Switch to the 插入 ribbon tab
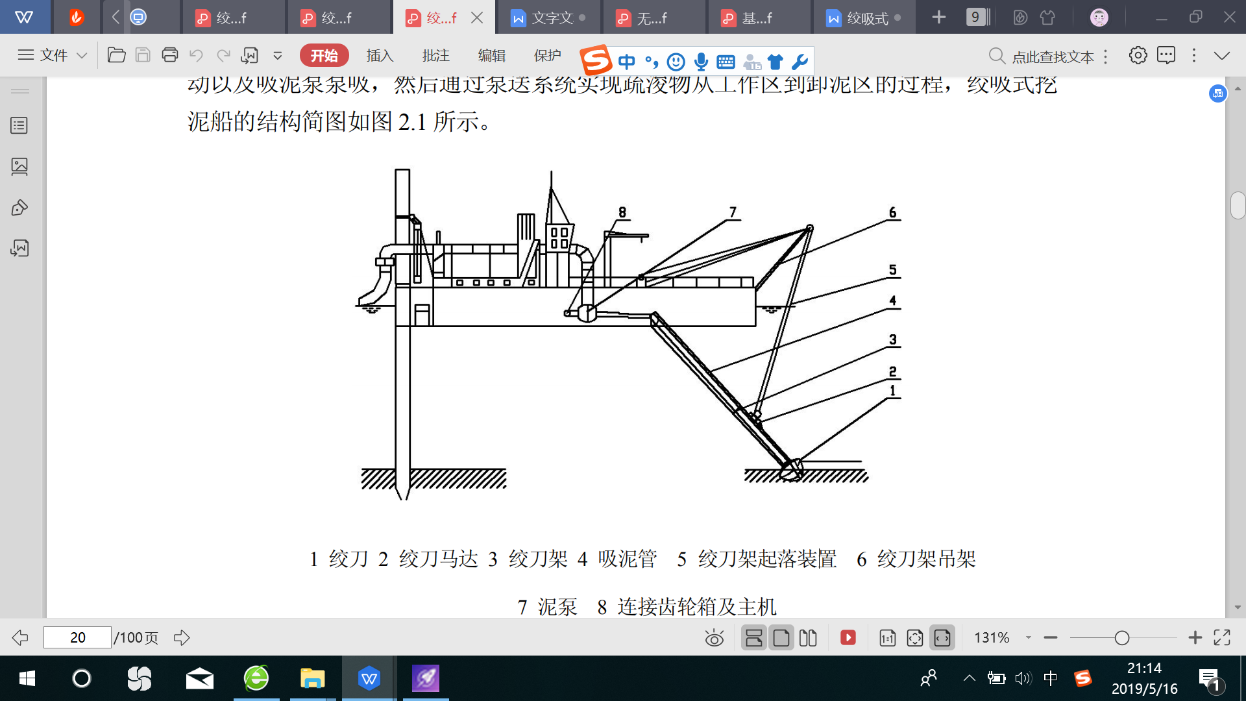This screenshot has height=701, width=1246. pos(380,55)
